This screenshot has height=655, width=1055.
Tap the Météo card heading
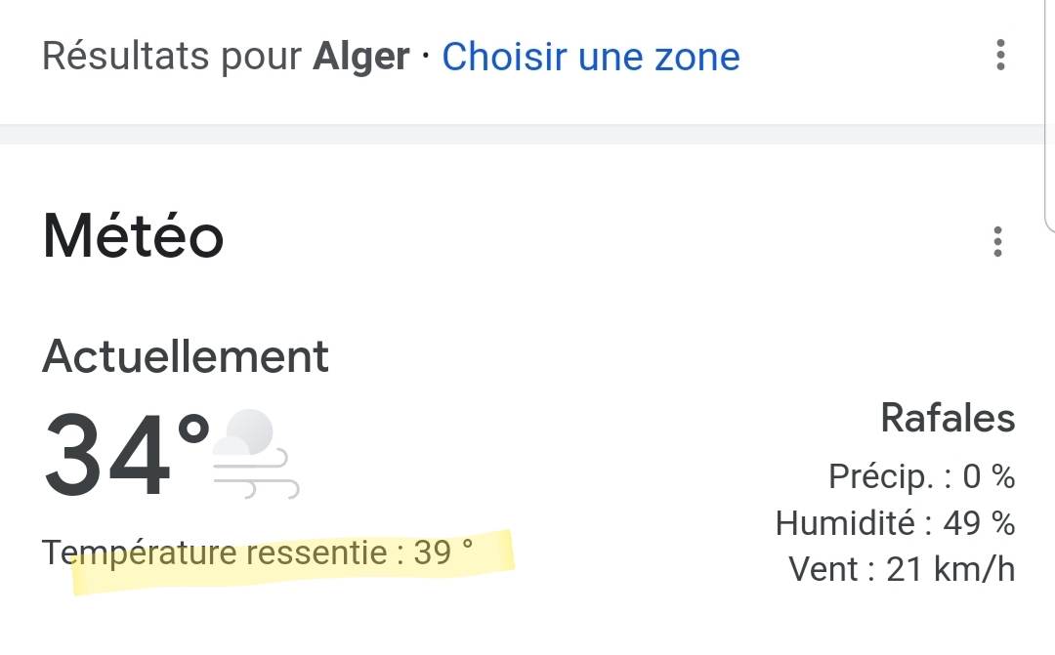134,236
